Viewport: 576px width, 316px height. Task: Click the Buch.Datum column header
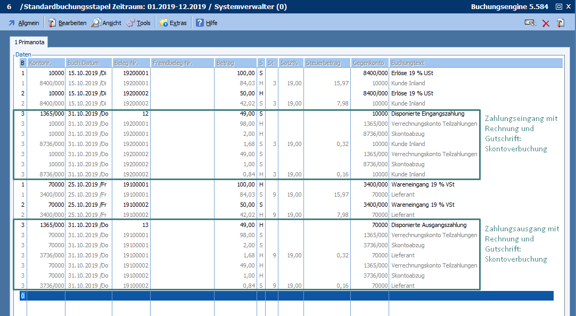tap(89, 63)
